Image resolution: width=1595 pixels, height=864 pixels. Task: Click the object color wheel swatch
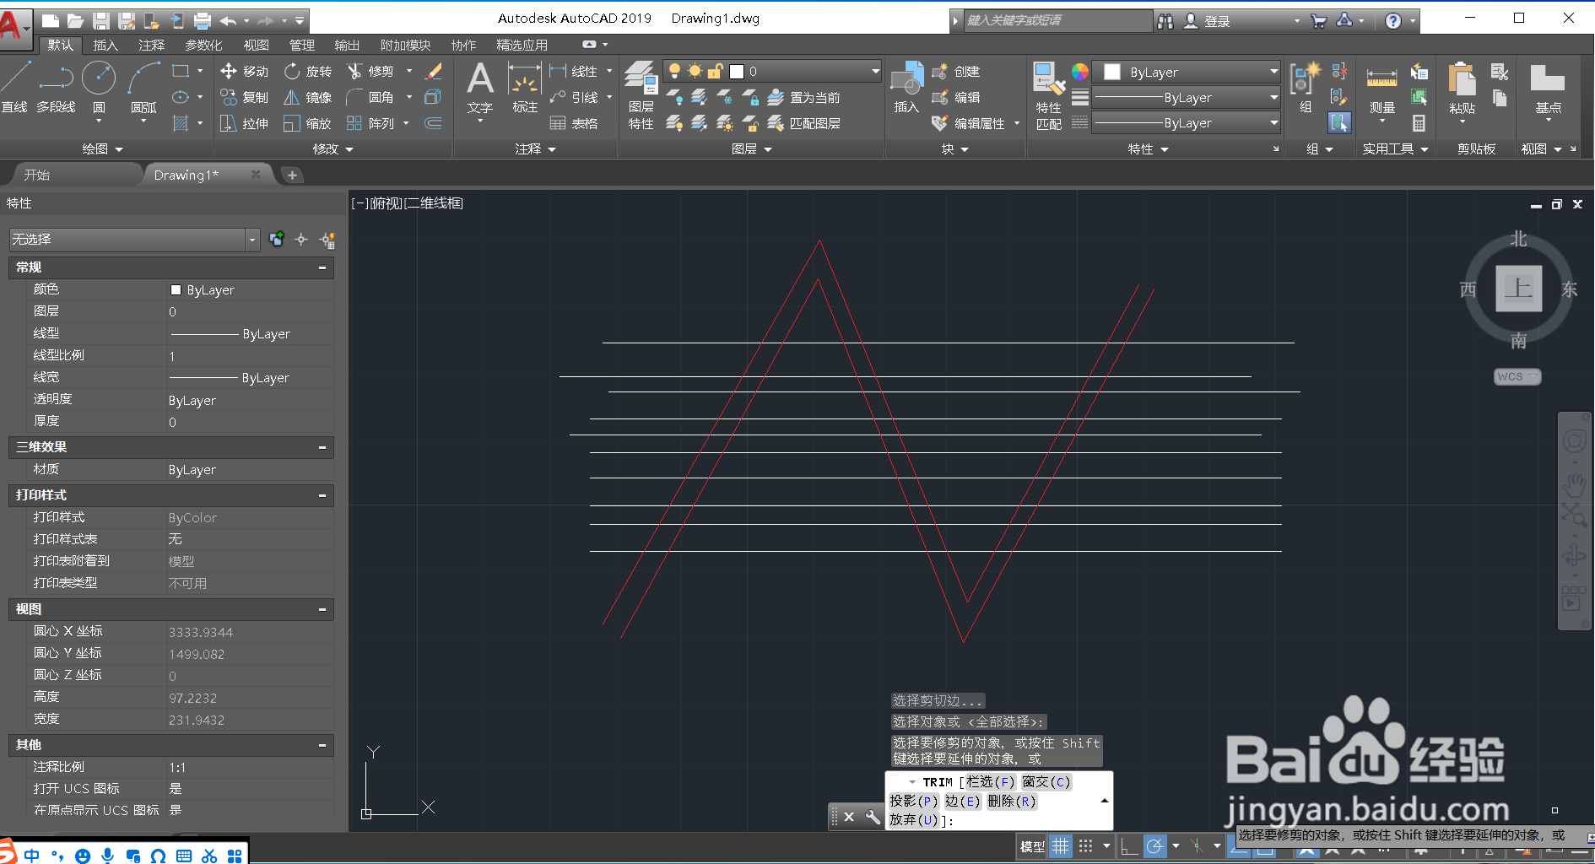click(x=1080, y=72)
